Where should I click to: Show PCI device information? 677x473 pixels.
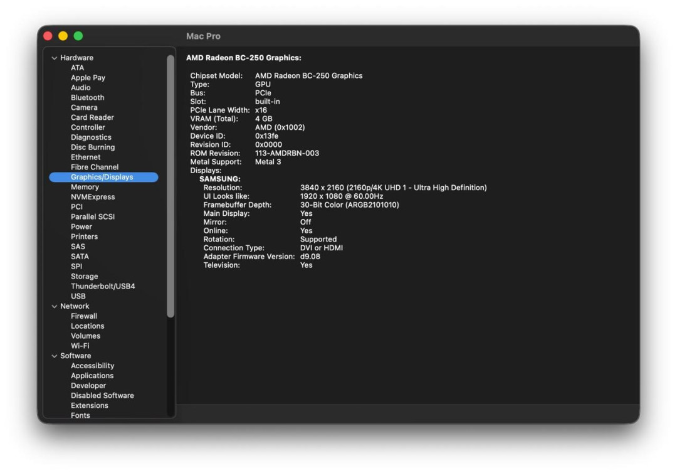76,207
